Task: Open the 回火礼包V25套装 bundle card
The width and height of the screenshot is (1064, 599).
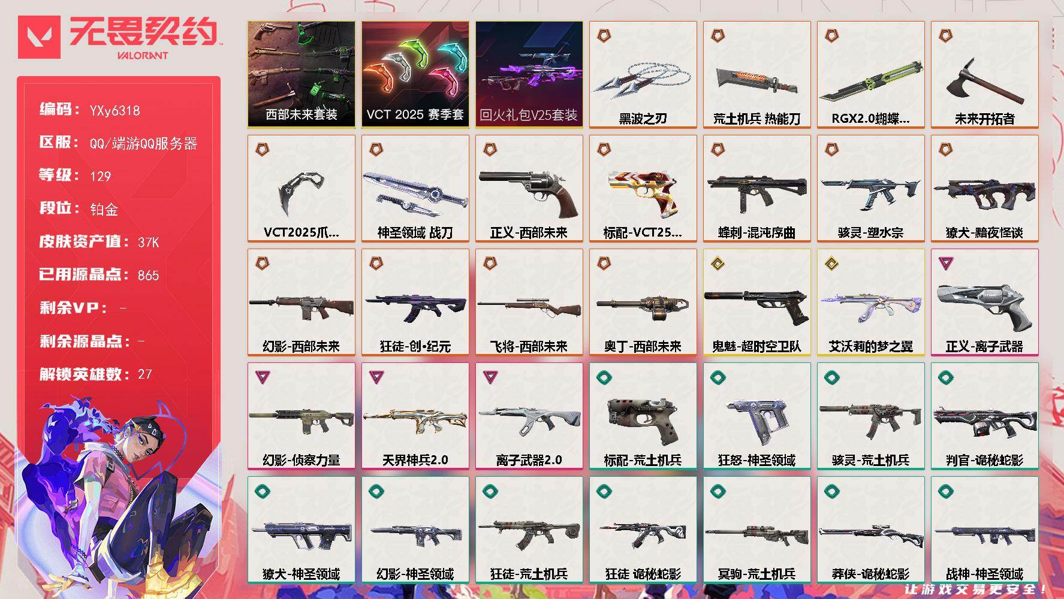Action: (529, 75)
